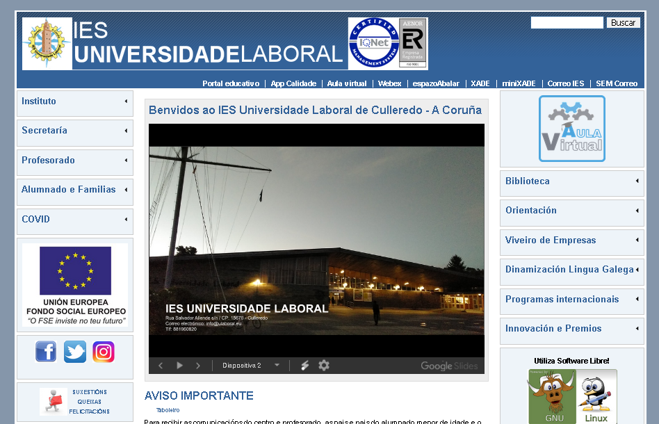Open Webex in top navigation
Screen dimensions: 659x424
pyautogui.click(x=389, y=83)
